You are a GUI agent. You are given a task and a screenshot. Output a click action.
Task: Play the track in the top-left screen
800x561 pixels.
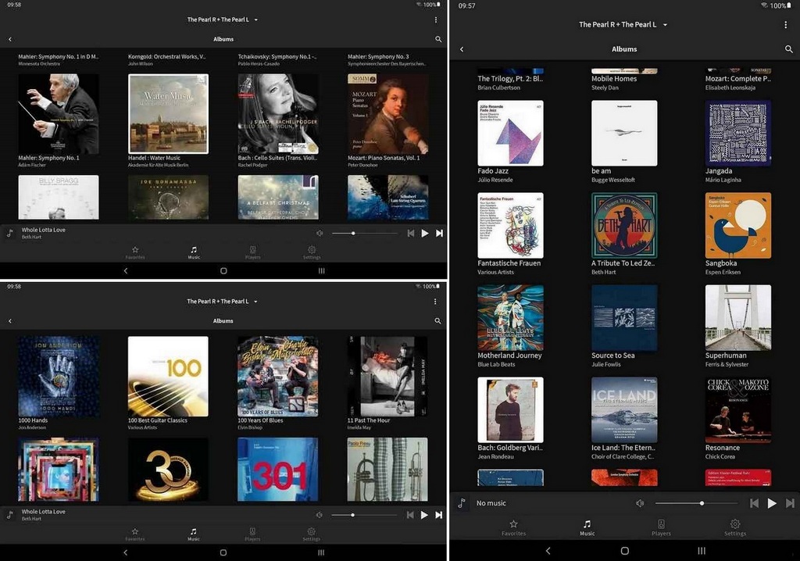click(x=425, y=234)
